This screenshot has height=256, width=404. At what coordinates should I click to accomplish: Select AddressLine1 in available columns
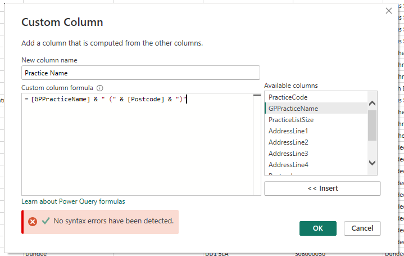coord(316,131)
